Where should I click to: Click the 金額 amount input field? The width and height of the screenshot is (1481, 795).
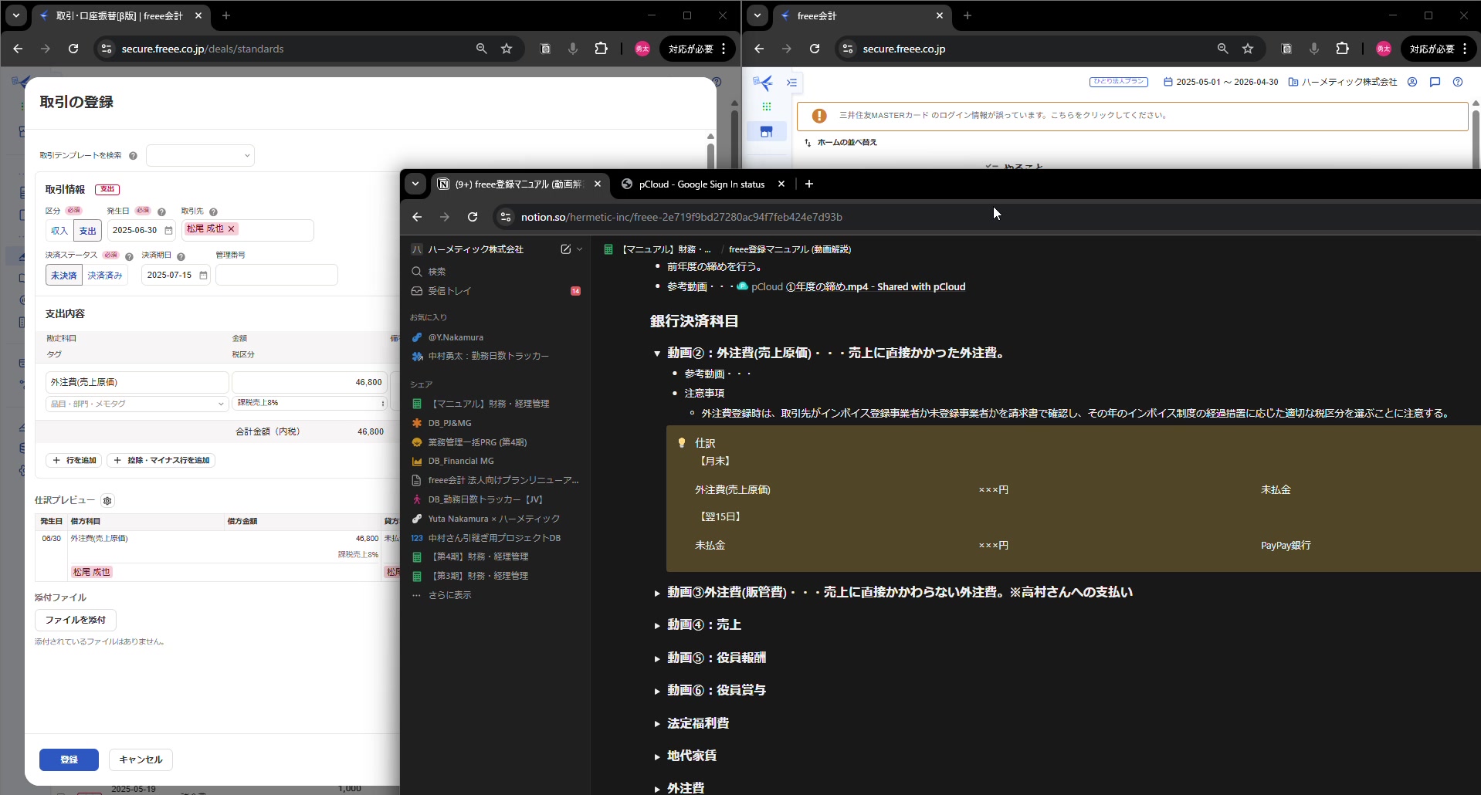click(x=309, y=382)
